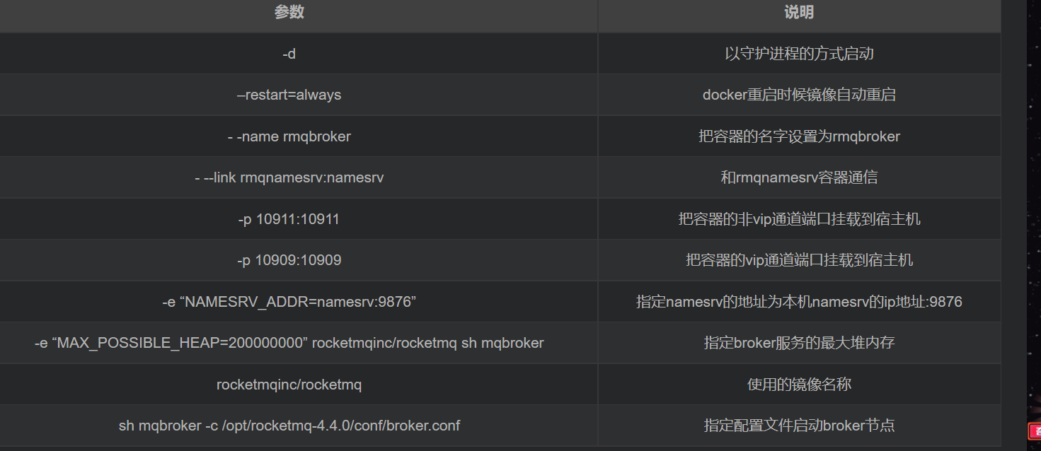Click the 指定broker服务的最大堆内存 description

point(799,343)
